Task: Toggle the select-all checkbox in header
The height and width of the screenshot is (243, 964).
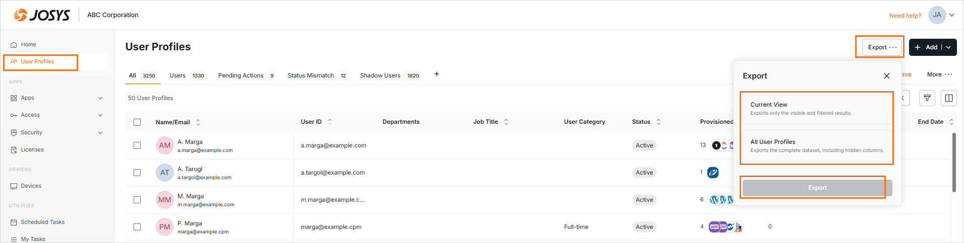Action: [137, 122]
